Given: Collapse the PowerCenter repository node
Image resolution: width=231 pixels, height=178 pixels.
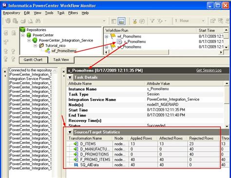Looking at the screenshot, I should pos(23,35).
